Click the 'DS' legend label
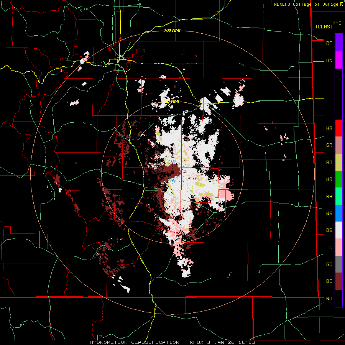This screenshot has width=345, height=345. [329, 230]
